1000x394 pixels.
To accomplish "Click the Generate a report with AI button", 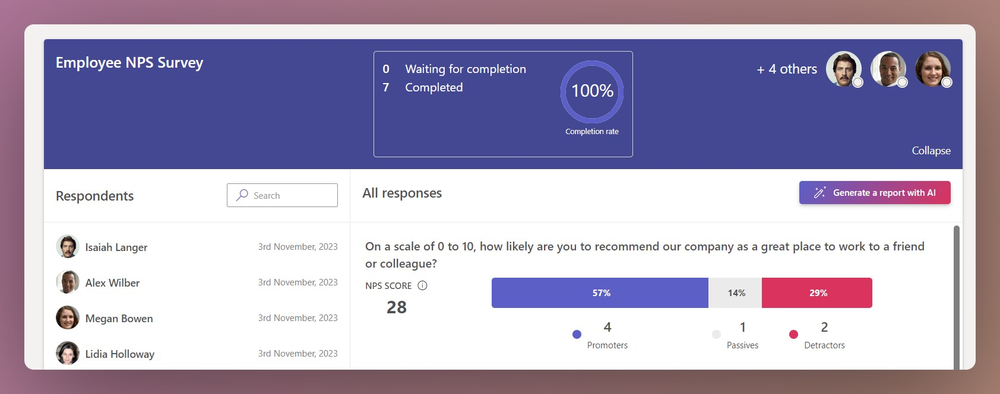I will [874, 192].
